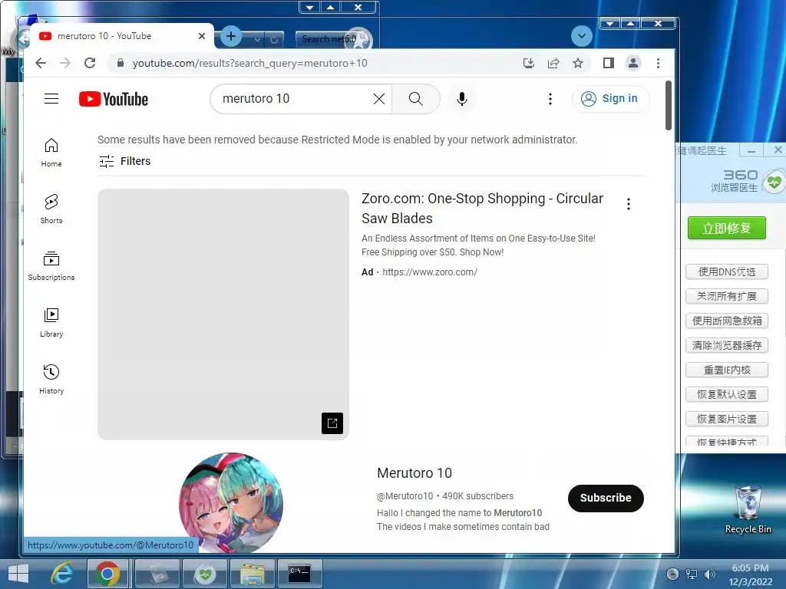This screenshot has width=786, height=589.
Task: Open YouTube settings three-dot menu
Action: pos(550,99)
